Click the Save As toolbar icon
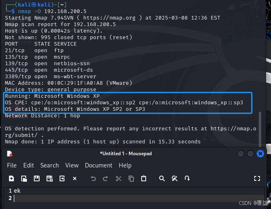This screenshot has width=271, height=209. [49, 178]
